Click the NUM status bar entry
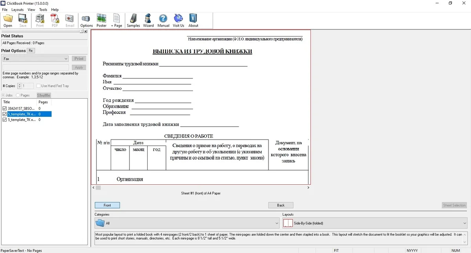This screenshot has height=253, width=471. pyautogui.click(x=456, y=250)
